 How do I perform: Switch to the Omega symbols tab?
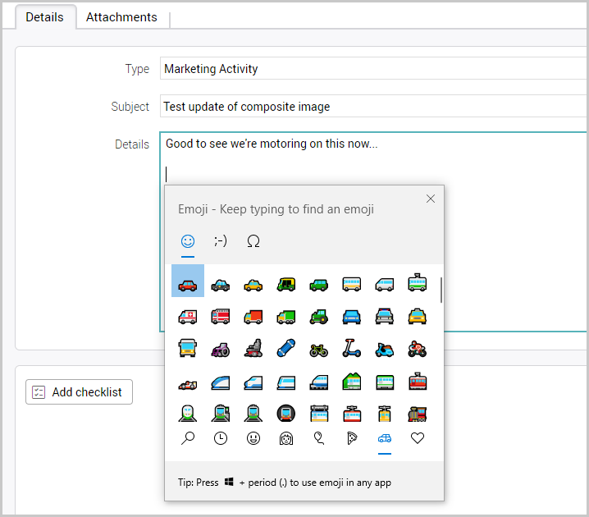[x=253, y=240]
